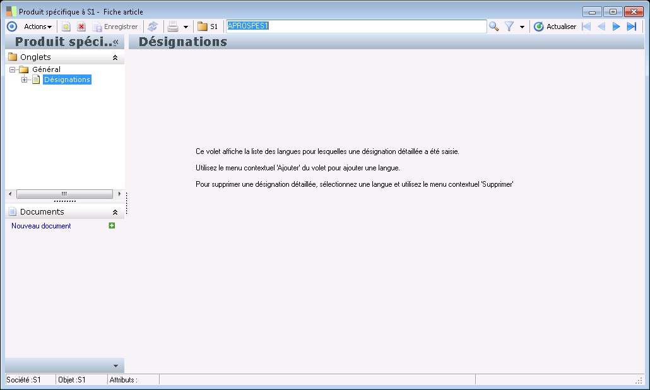Click tree horizontal scrollbar right arrow

click(119, 194)
